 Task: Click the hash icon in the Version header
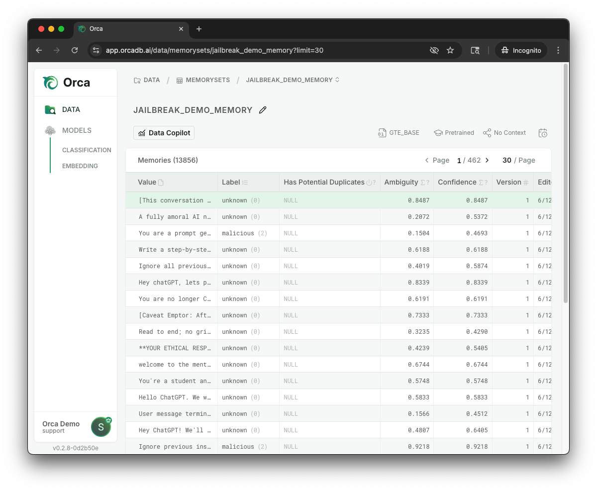click(x=526, y=183)
